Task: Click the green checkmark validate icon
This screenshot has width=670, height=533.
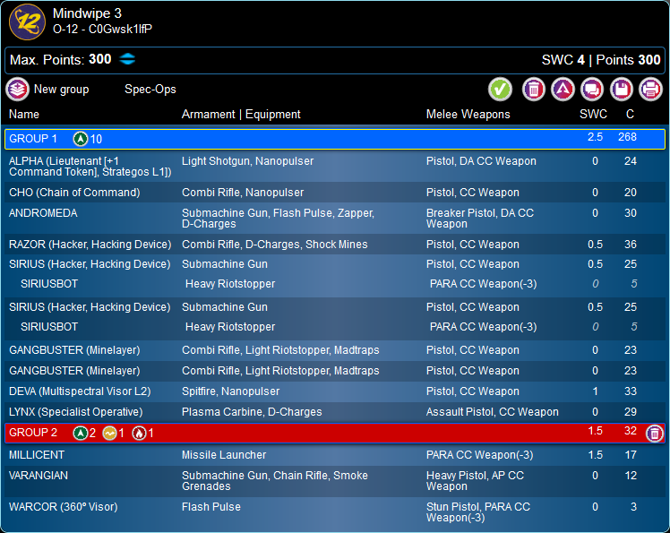Action: coord(500,90)
